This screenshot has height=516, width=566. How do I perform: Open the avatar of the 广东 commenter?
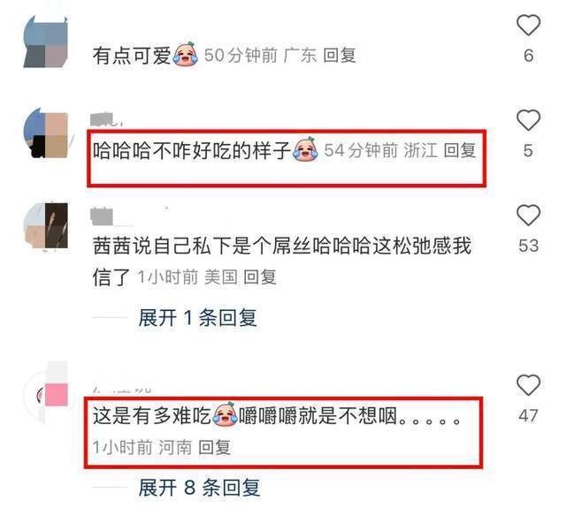pyautogui.click(x=46, y=42)
